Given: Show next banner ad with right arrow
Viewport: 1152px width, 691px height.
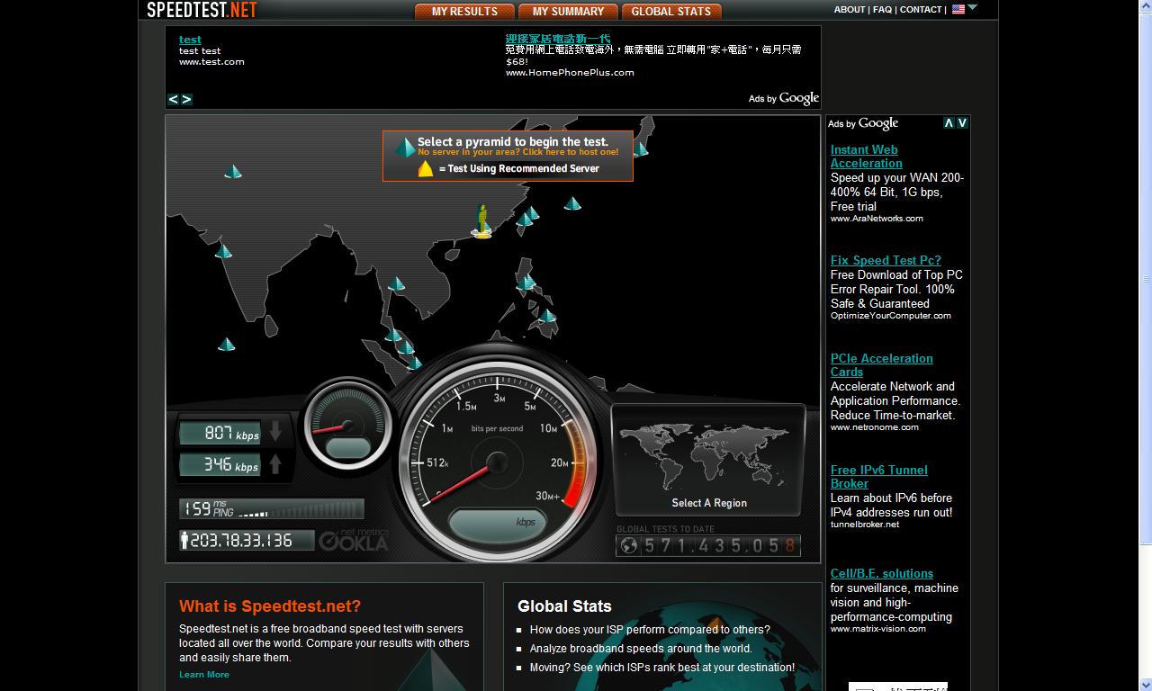Looking at the screenshot, I should [x=187, y=100].
